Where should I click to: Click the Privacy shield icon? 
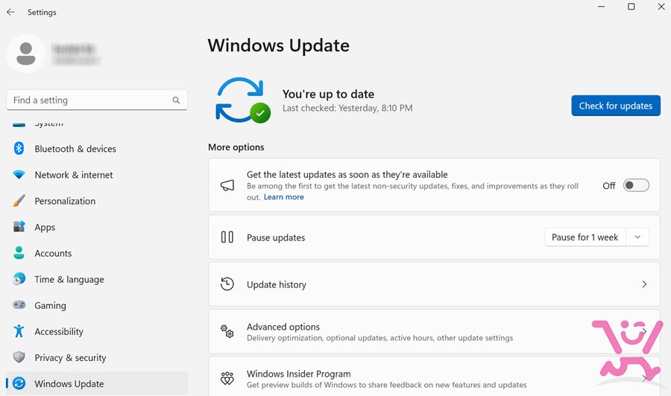tap(19, 357)
